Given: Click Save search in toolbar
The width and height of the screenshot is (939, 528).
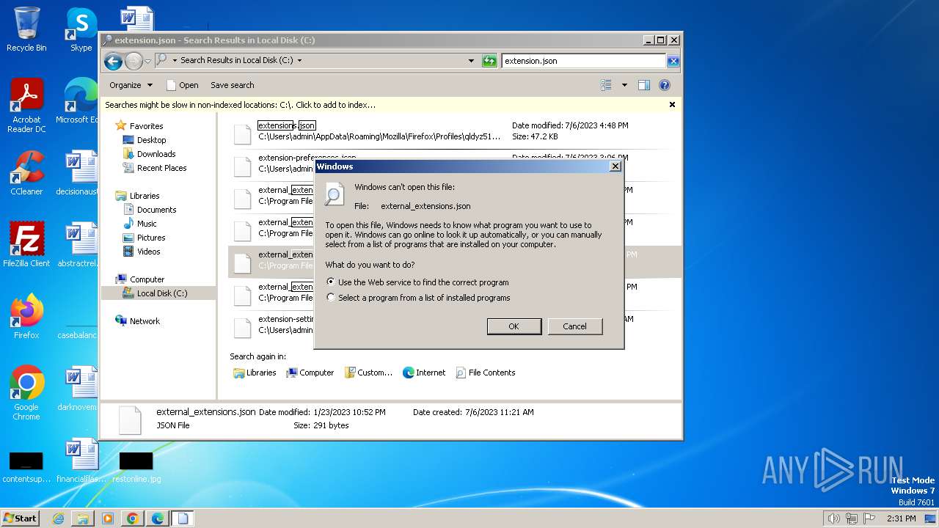Looking at the screenshot, I should pyautogui.click(x=233, y=85).
